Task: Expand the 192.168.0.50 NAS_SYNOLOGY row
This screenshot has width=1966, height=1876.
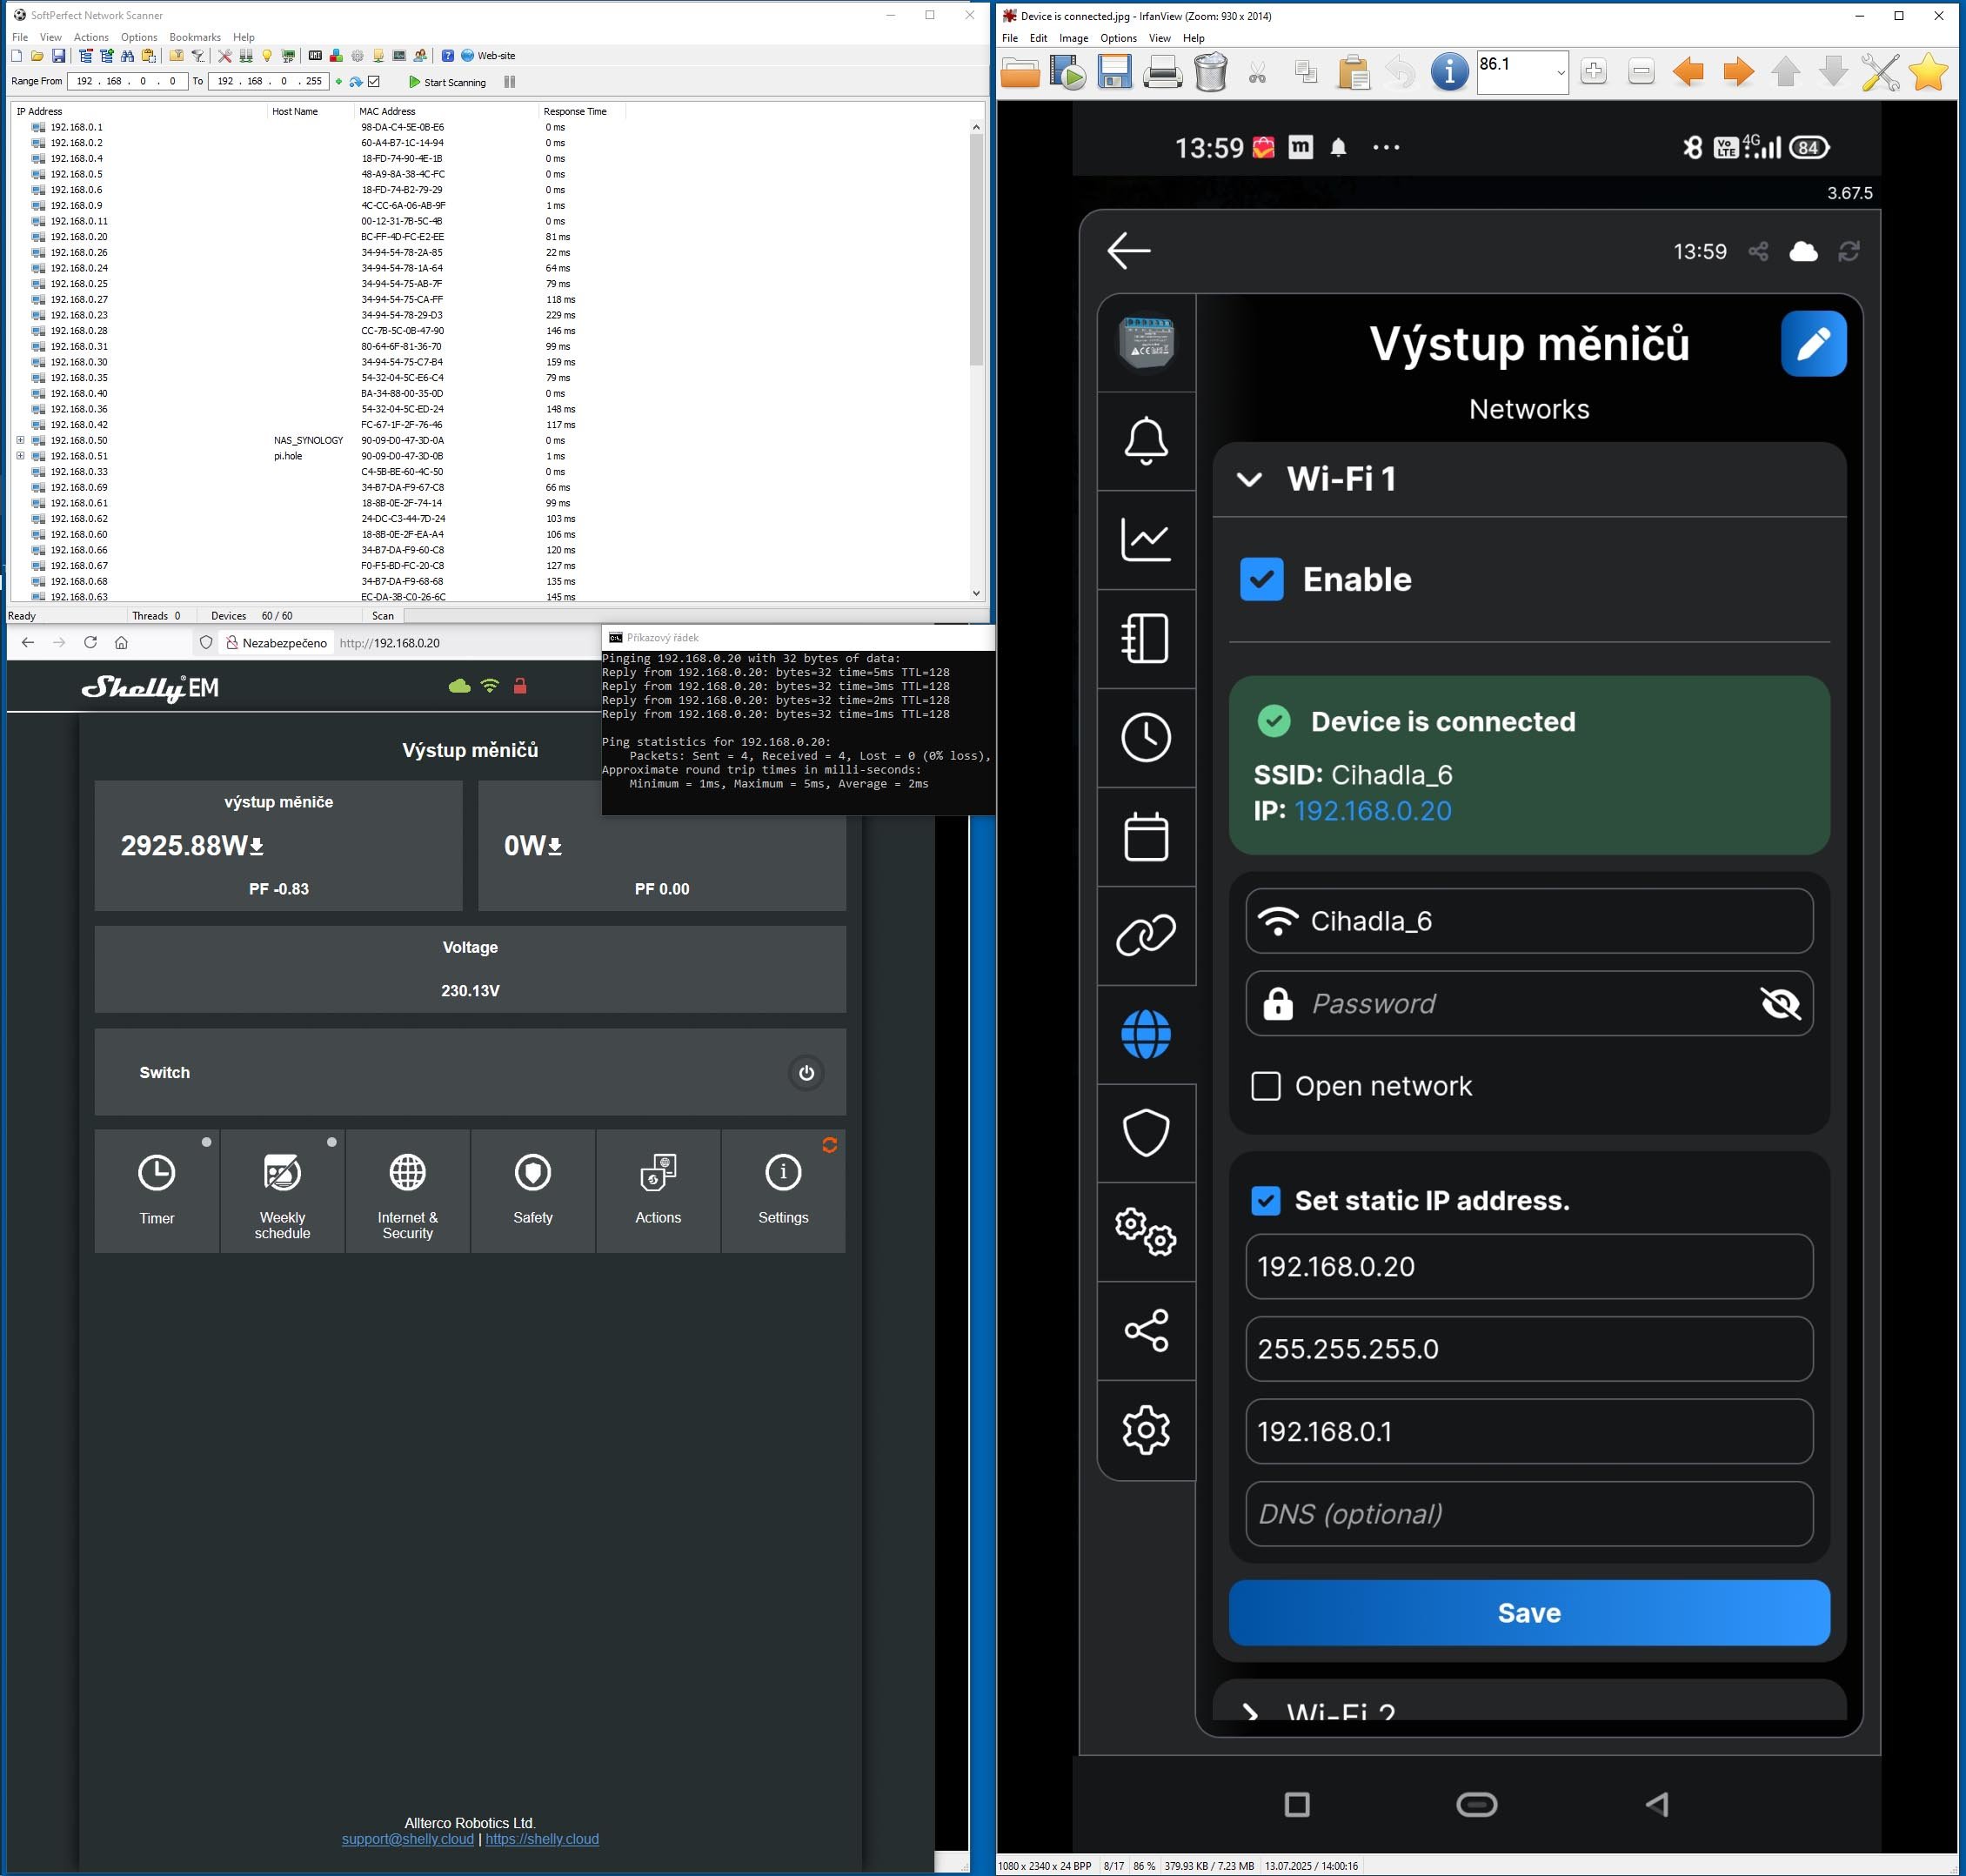Action: click(20, 440)
